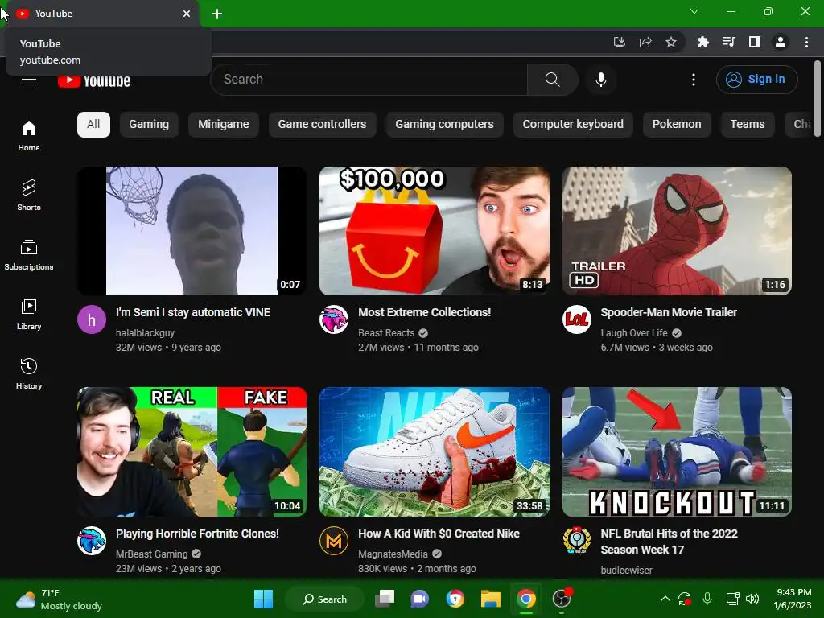Open a new tab with plus button

[217, 14]
